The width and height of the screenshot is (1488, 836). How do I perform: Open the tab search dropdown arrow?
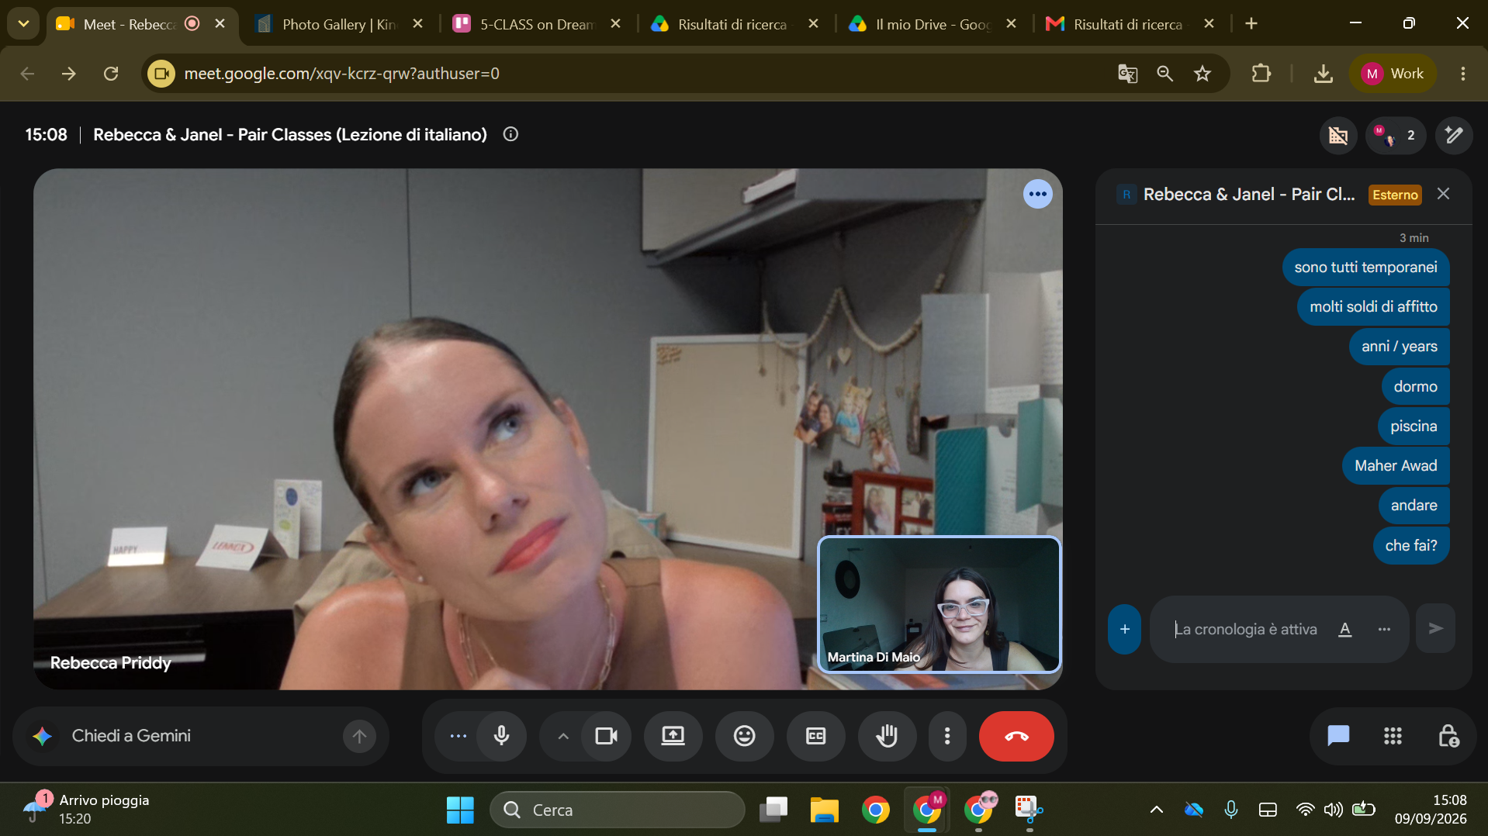[x=23, y=24]
